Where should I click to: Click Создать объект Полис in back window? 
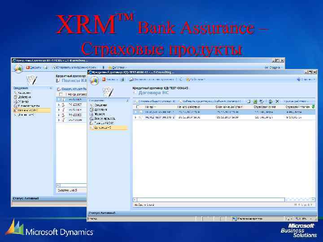coord(72,89)
